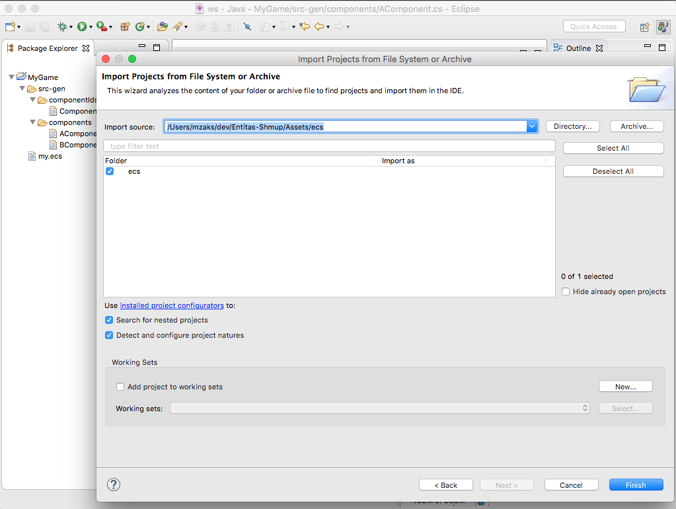Click the Search flashlight icon
Viewport: 676px width, 509px height.
[x=177, y=26]
